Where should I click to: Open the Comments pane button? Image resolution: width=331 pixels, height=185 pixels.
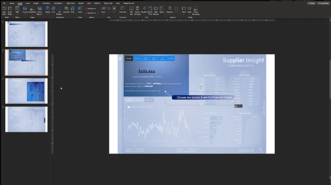coord(323,3)
